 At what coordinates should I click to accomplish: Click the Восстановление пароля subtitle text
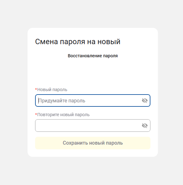93,56
